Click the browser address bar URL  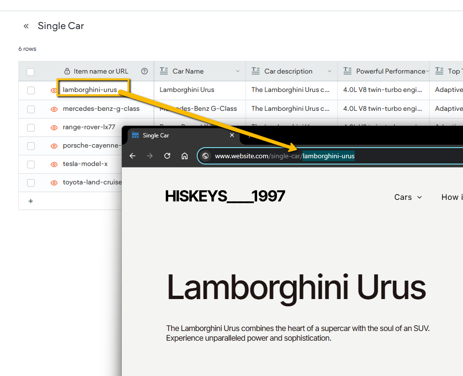tap(284, 156)
